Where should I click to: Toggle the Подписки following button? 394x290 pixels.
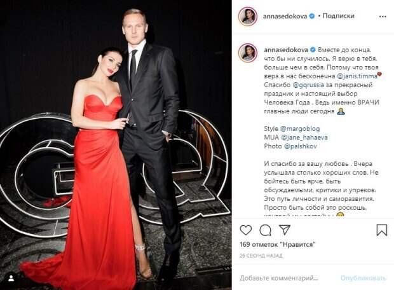(x=338, y=16)
